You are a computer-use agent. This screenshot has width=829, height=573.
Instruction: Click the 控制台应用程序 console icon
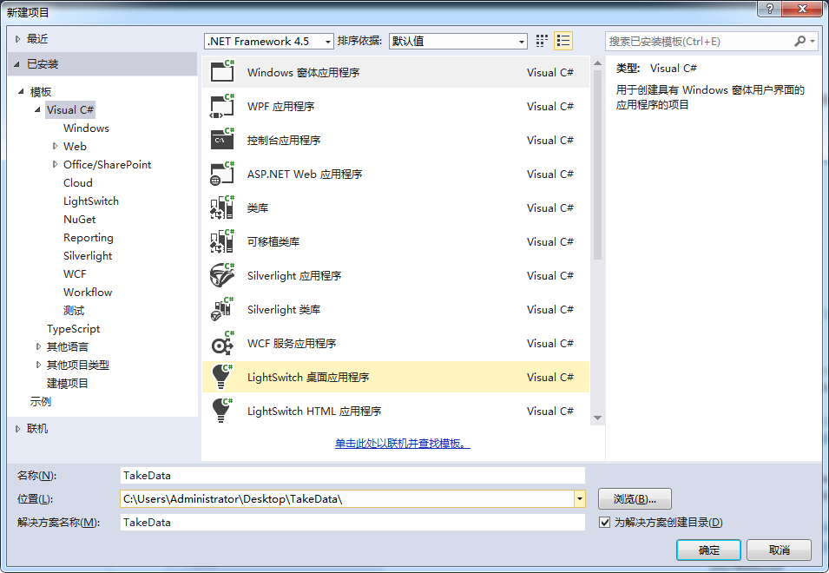(x=222, y=140)
